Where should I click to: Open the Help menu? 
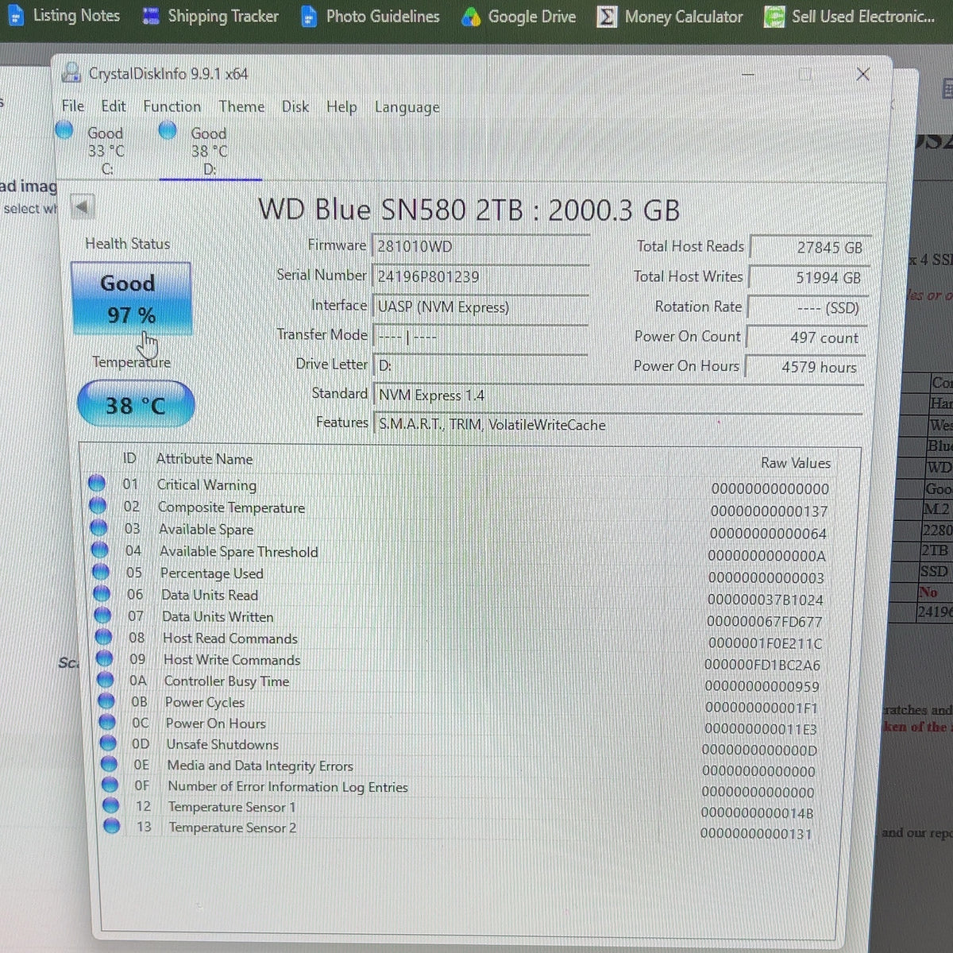click(x=341, y=106)
